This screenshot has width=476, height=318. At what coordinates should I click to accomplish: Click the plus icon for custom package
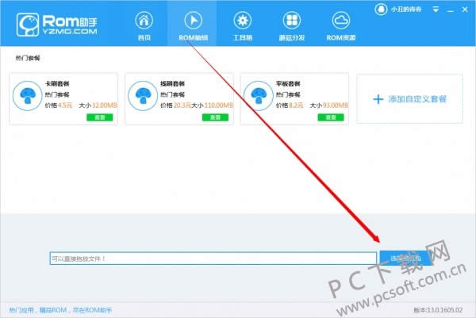tap(378, 99)
